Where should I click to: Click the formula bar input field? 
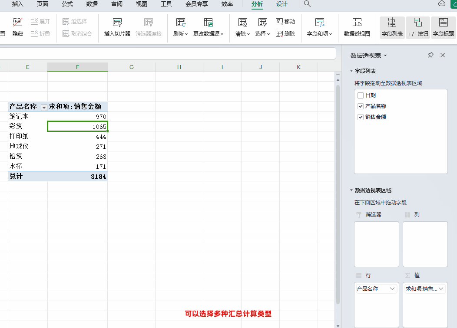(x=168, y=53)
